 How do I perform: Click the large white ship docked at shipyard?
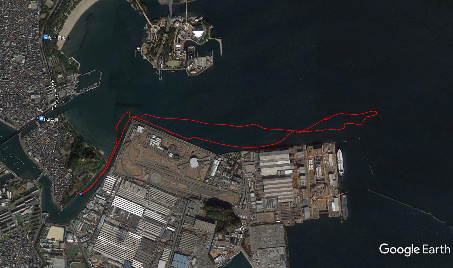(x=341, y=163)
